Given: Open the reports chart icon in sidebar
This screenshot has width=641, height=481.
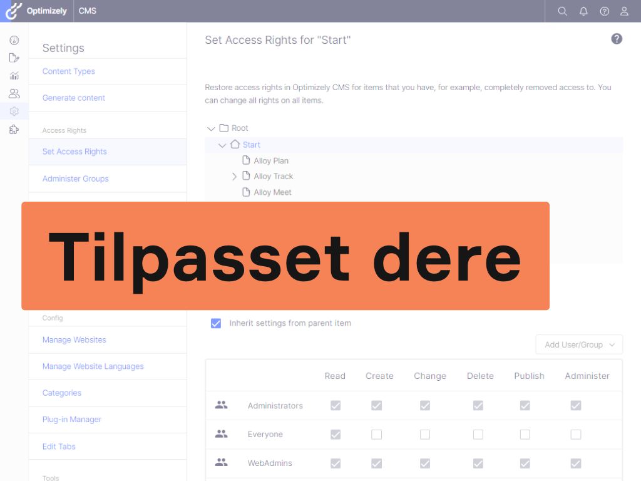Looking at the screenshot, I should [14, 76].
